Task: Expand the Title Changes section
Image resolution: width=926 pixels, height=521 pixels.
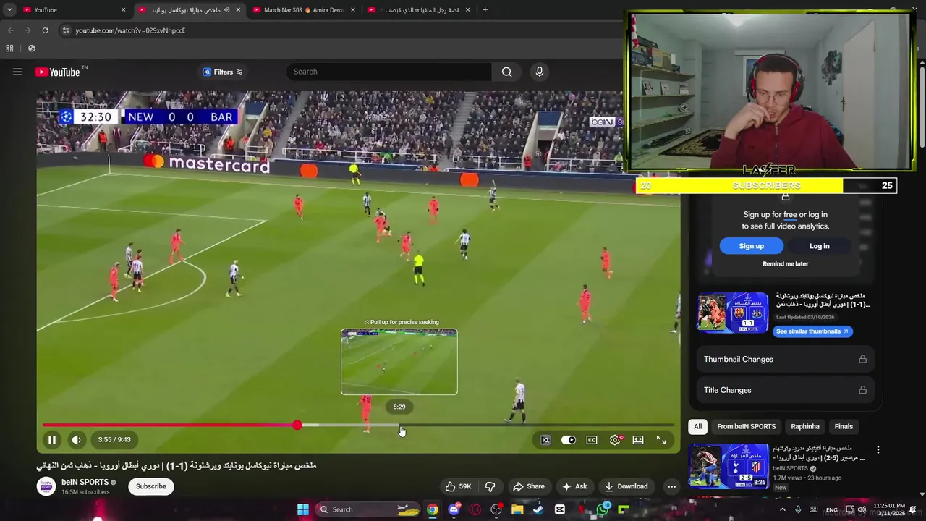Action: click(x=785, y=390)
